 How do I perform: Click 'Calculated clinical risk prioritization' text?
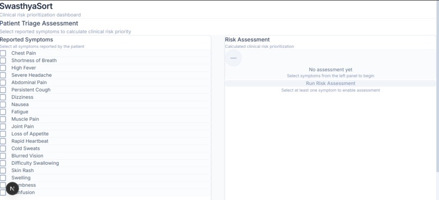(x=260, y=46)
